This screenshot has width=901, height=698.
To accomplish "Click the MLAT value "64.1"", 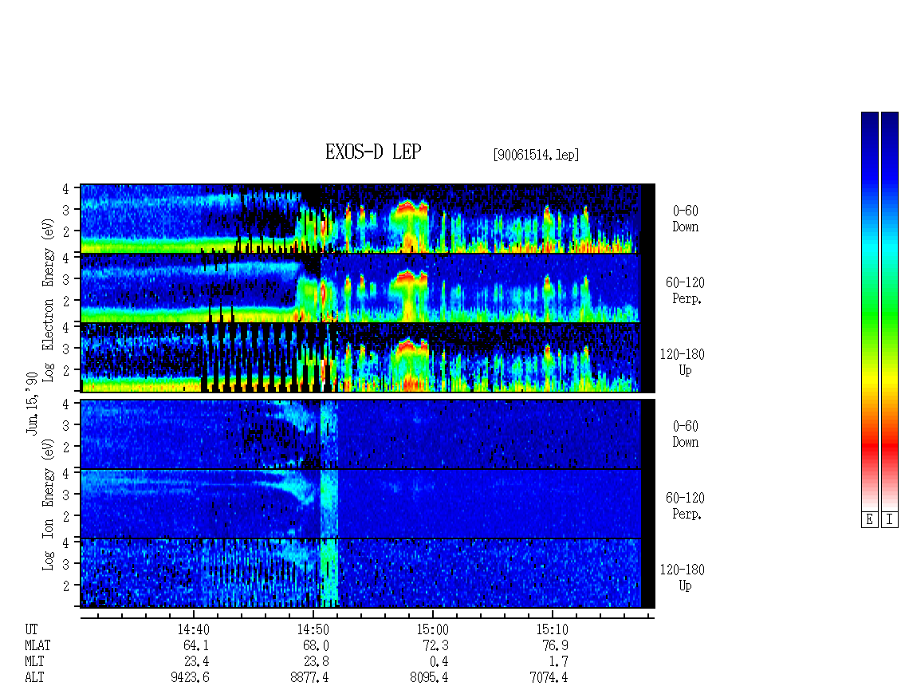I will click(196, 645).
